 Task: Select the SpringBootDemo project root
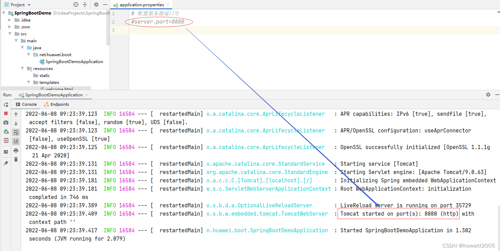[x=33, y=13]
